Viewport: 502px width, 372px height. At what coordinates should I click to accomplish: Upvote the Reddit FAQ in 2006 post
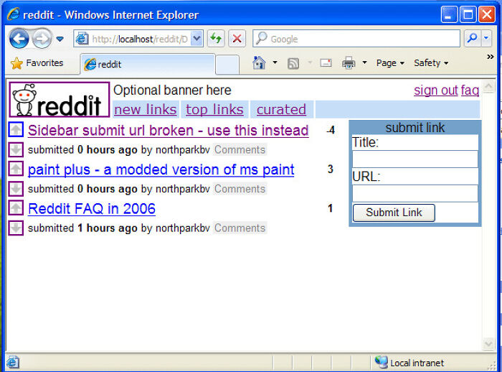(x=16, y=208)
